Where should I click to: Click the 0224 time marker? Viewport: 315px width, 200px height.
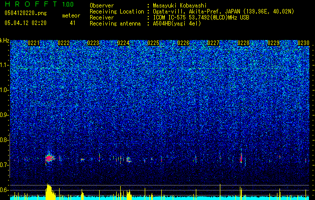pos(123,43)
